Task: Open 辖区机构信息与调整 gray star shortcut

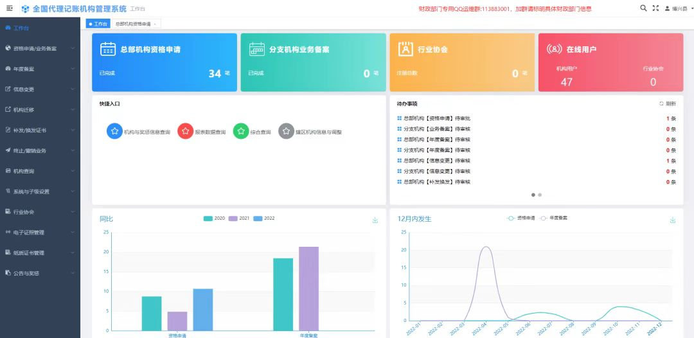Action: 287,131
